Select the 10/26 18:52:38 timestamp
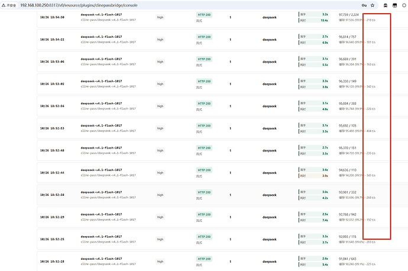This screenshot has height=271, width=408. point(52,195)
